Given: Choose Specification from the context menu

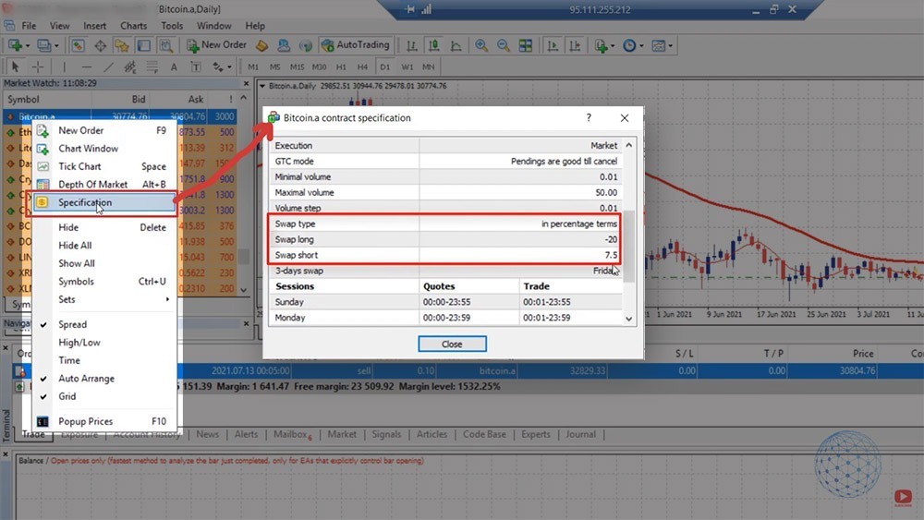Looking at the screenshot, I should (104, 202).
